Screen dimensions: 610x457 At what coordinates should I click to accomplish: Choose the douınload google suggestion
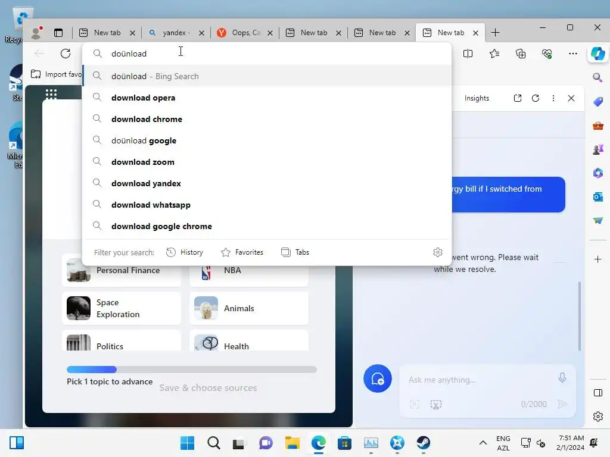267,140
